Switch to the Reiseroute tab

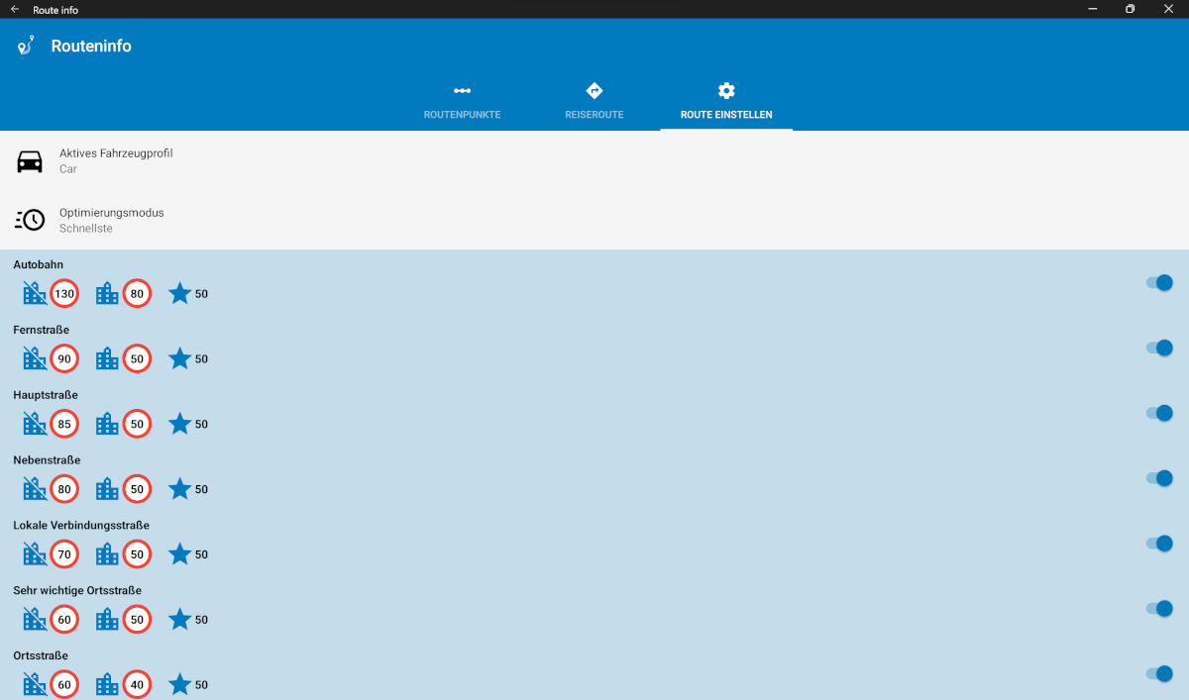(x=594, y=102)
